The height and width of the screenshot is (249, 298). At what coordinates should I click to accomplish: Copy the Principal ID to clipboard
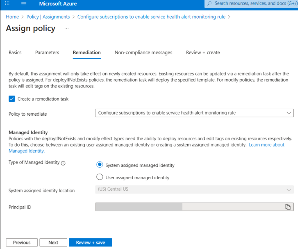288,207
